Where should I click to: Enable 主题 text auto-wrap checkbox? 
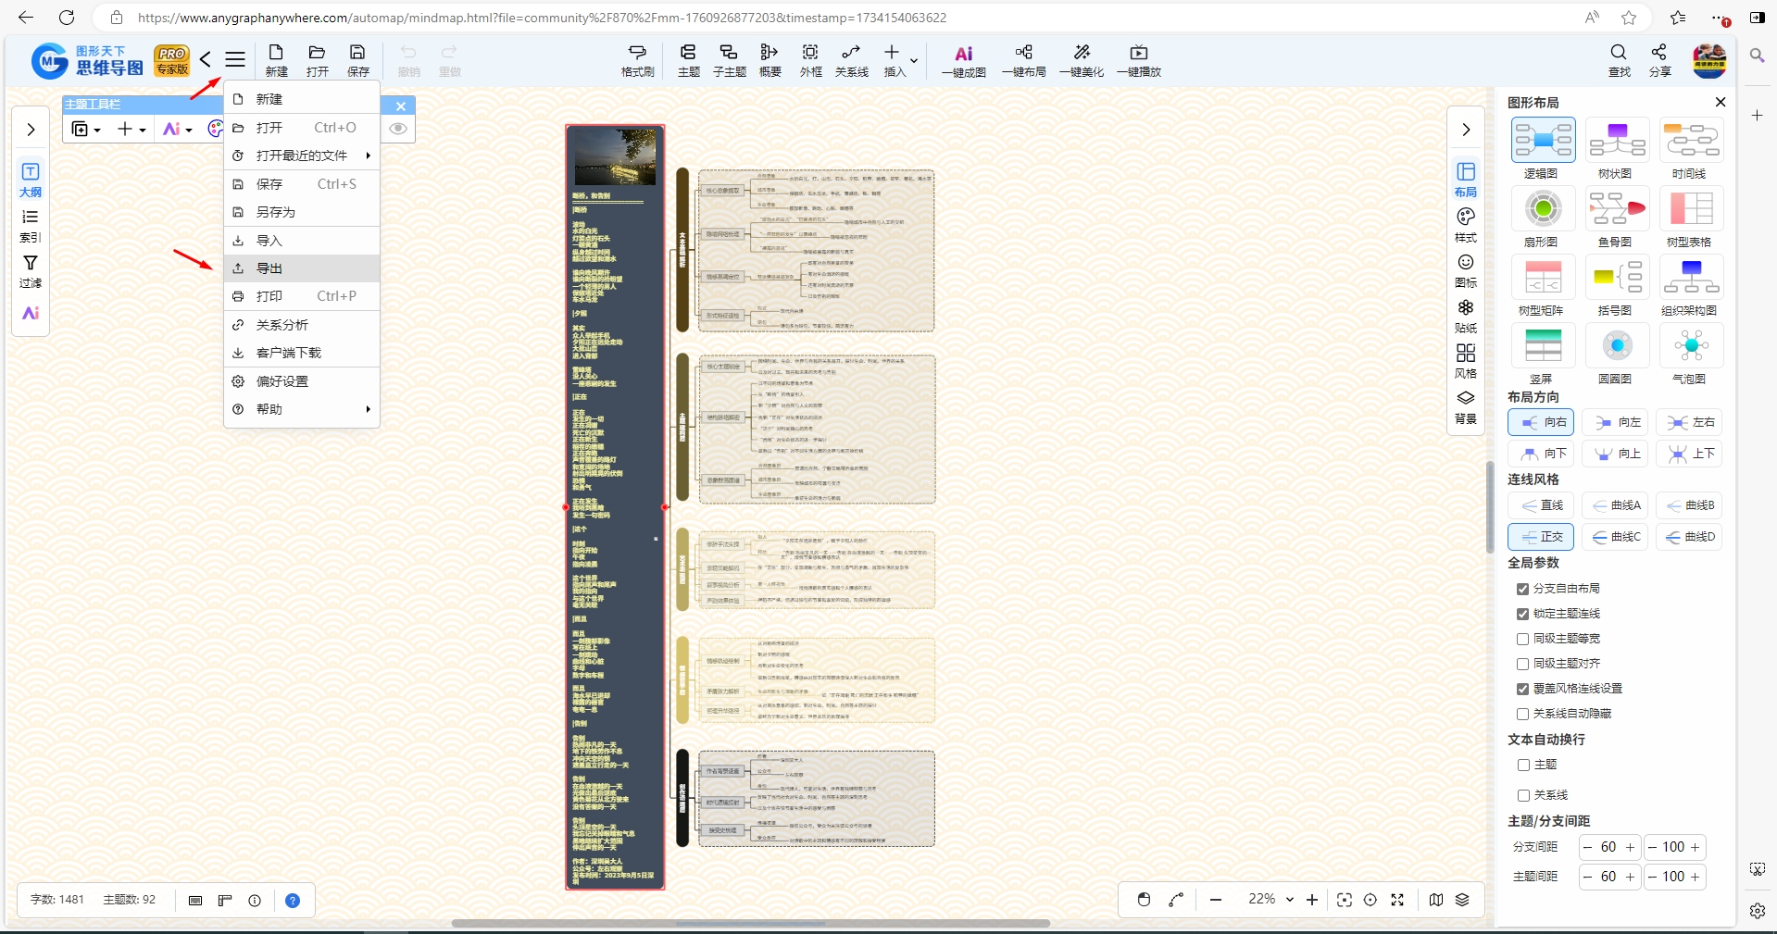1523,765
